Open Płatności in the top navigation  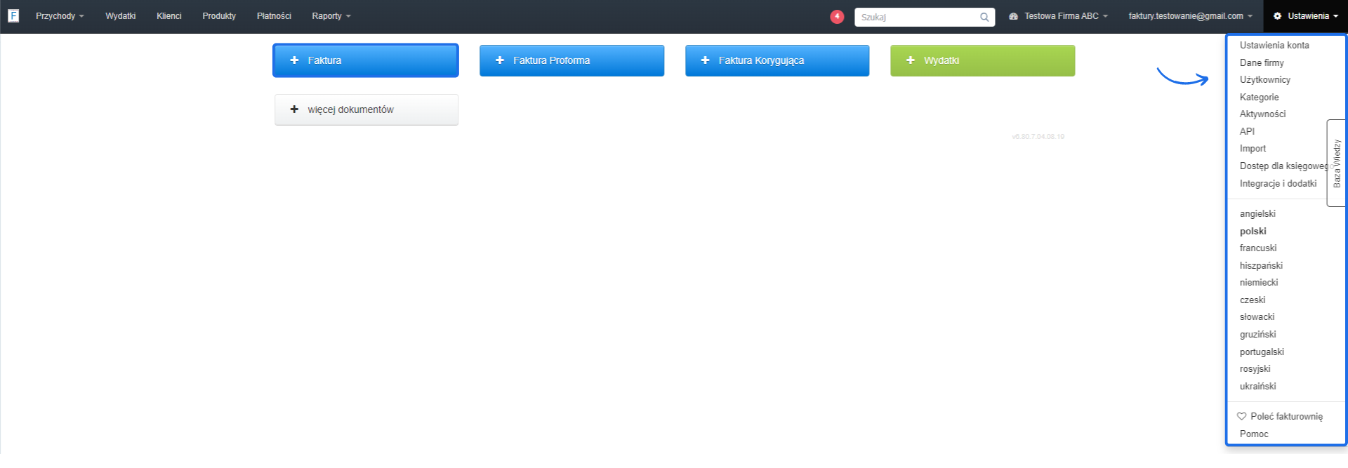pos(274,15)
